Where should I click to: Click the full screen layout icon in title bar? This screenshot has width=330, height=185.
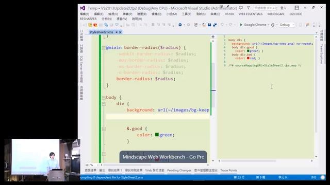297,8
